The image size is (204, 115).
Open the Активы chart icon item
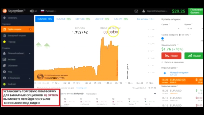4,59
